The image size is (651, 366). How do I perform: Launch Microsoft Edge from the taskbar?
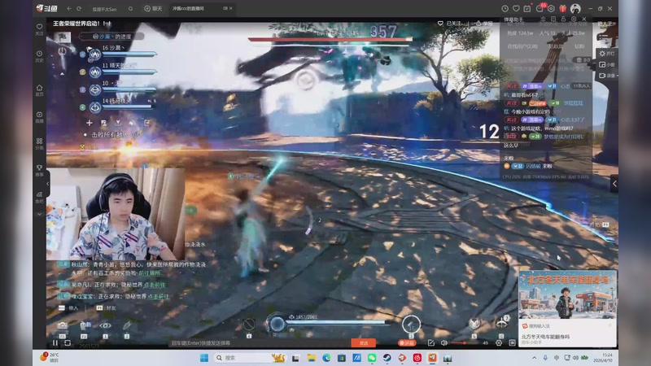[x=327, y=358]
